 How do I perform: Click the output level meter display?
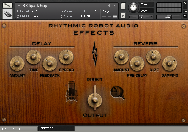pyautogui.click(x=169, y=8)
